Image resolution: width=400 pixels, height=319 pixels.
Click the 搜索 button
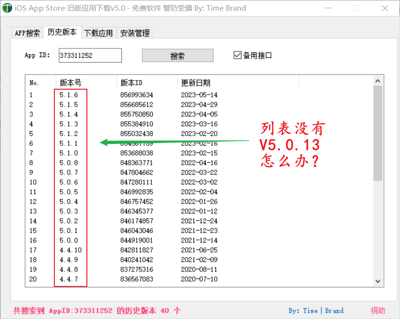(x=178, y=56)
